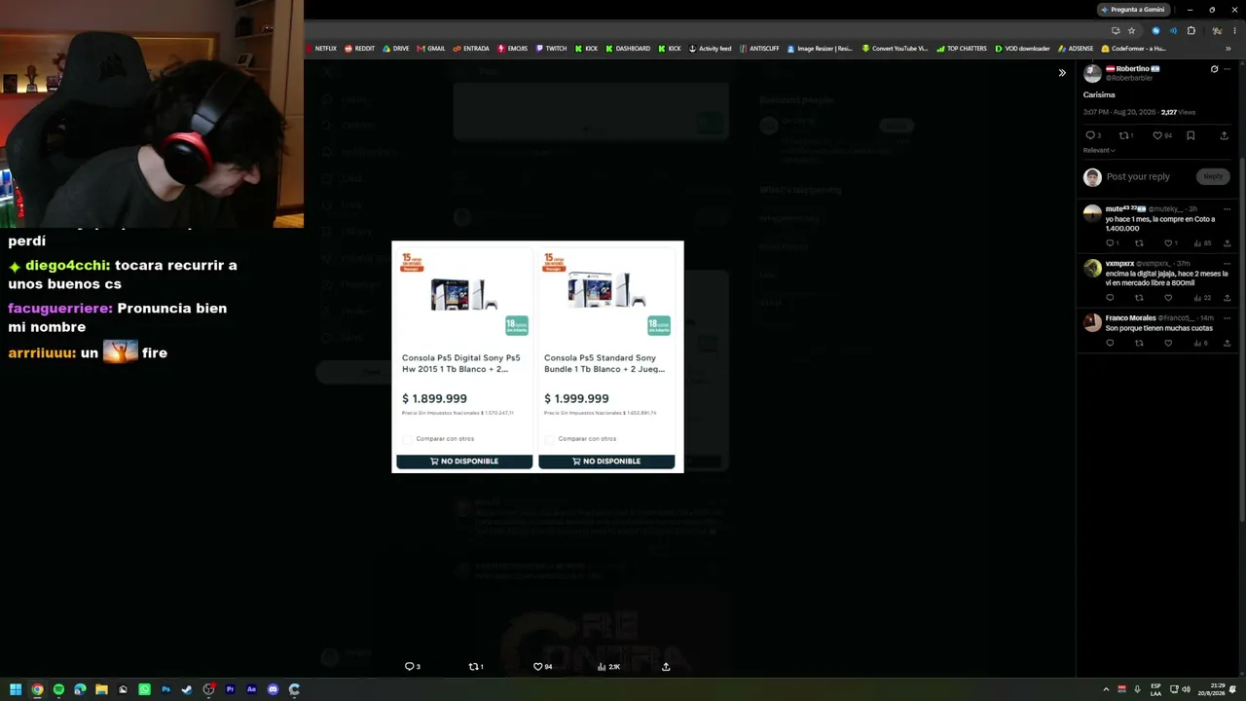Image resolution: width=1246 pixels, height=701 pixels.
Task: Open more options on Franco Morales' reply
Action: coord(1227,317)
